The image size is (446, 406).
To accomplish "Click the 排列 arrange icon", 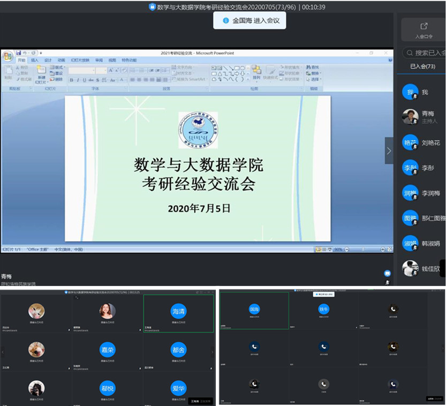I will click(256, 72).
